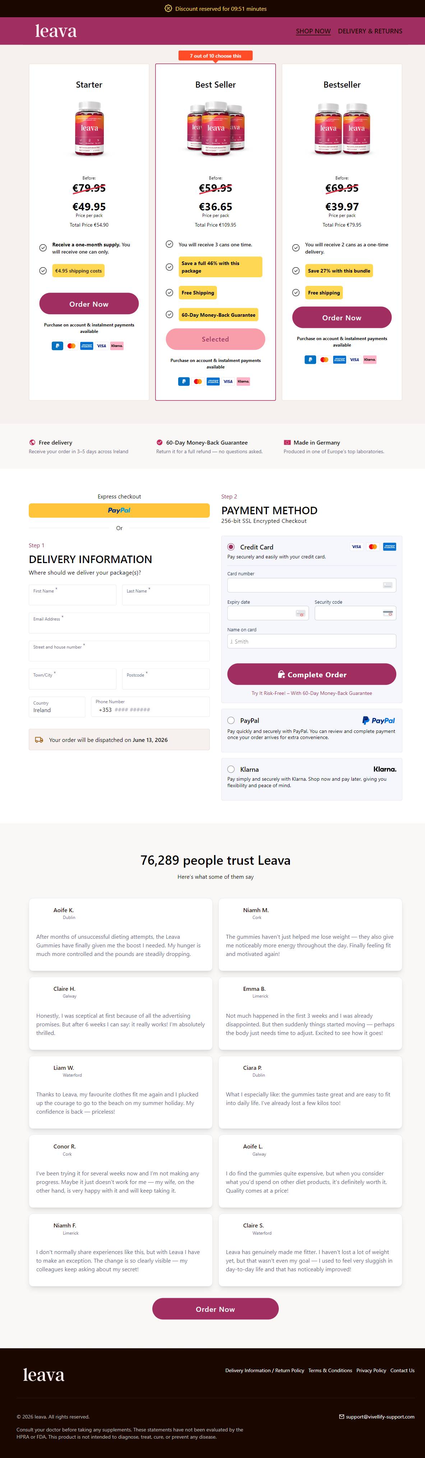Image resolution: width=425 pixels, height=1458 pixels.
Task: Click the yellow PayPal express checkout button
Action: click(119, 510)
